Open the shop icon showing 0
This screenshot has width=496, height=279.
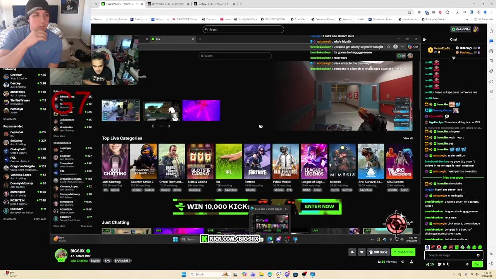point(441,264)
